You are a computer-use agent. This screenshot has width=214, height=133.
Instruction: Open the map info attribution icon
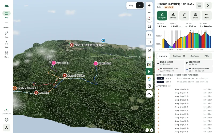151,130
